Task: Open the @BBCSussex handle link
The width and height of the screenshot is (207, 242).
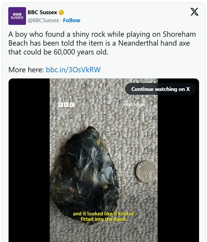Action: coord(43,20)
